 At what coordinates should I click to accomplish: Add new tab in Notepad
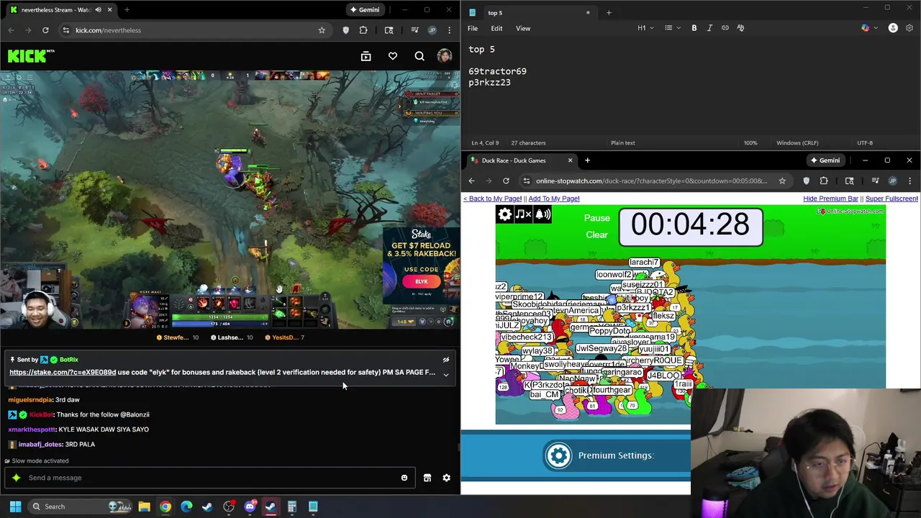(x=609, y=12)
